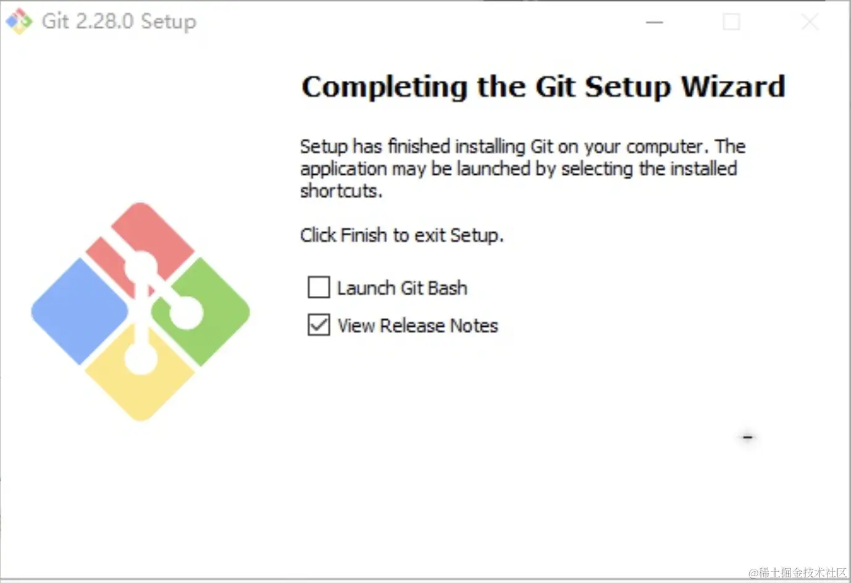Click the Setup has finished installing paragraph
851x583 pixels.
(x=522, y=169)
